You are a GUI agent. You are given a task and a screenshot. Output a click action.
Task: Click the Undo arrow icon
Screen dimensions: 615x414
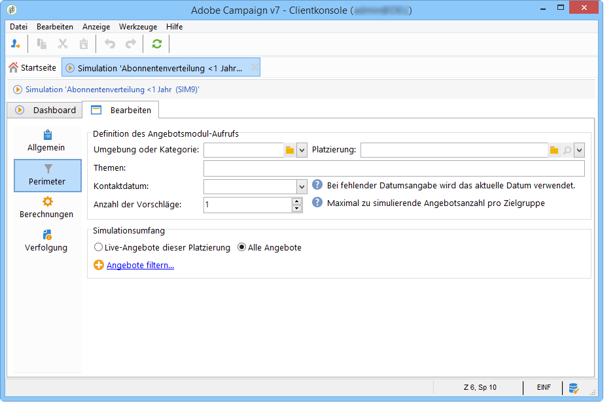110,44
